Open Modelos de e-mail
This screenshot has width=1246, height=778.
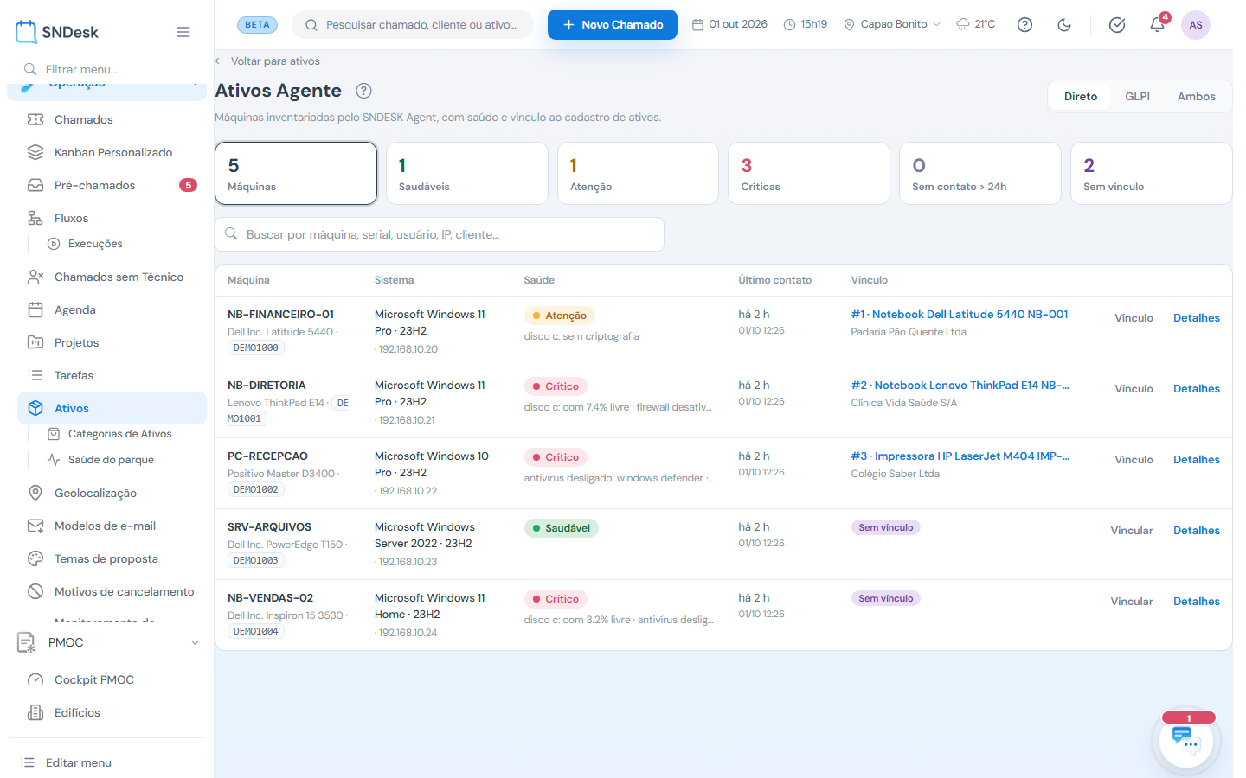click(112, 526)
